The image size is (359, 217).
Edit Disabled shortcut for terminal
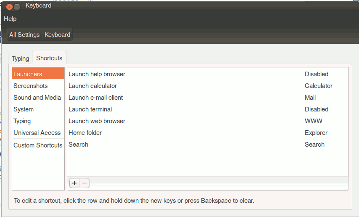(317, 109)
